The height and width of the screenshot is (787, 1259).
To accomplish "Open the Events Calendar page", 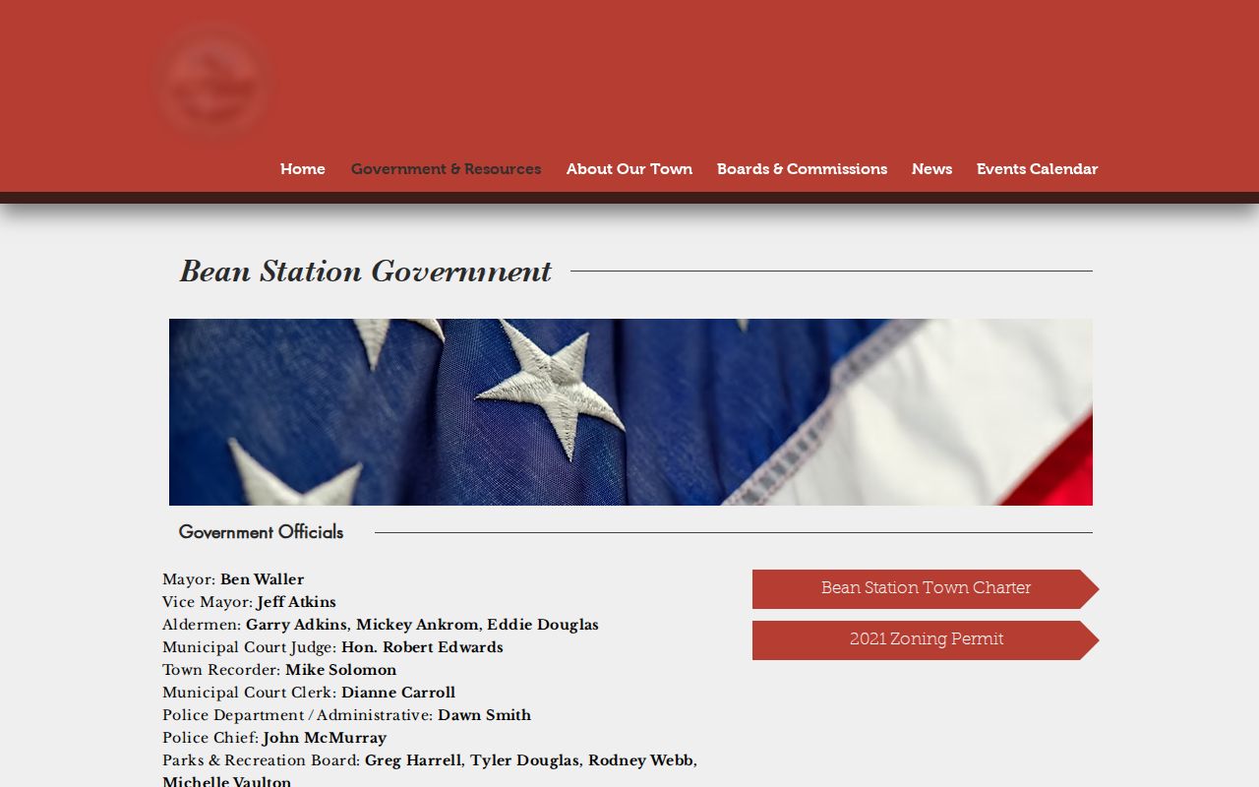I will [x=1037, y=169].
